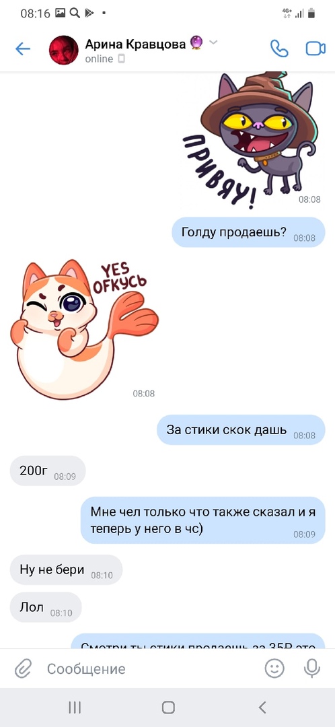This screenshot has width=335, height=727.
Task: Tap the back arrow to leave chat
Action: coord(23,49)
